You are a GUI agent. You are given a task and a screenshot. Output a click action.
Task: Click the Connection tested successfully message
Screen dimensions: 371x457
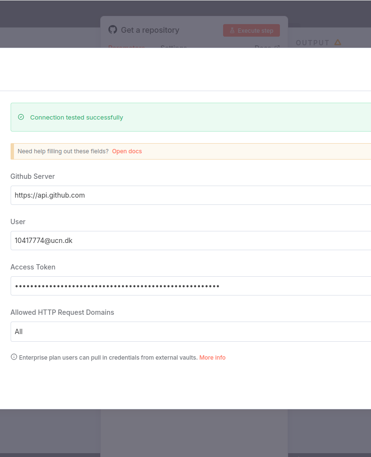tap(77, 118)
